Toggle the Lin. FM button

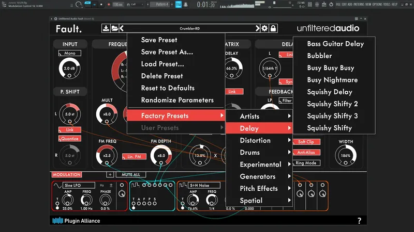(134, 157)
